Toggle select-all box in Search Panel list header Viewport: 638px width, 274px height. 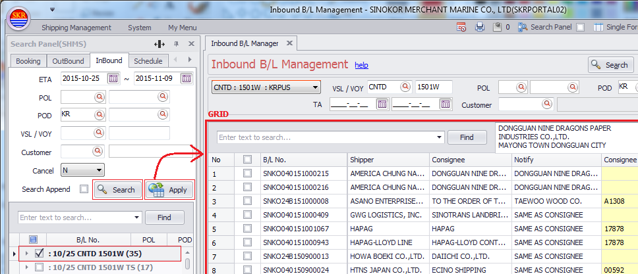(34, 239)
